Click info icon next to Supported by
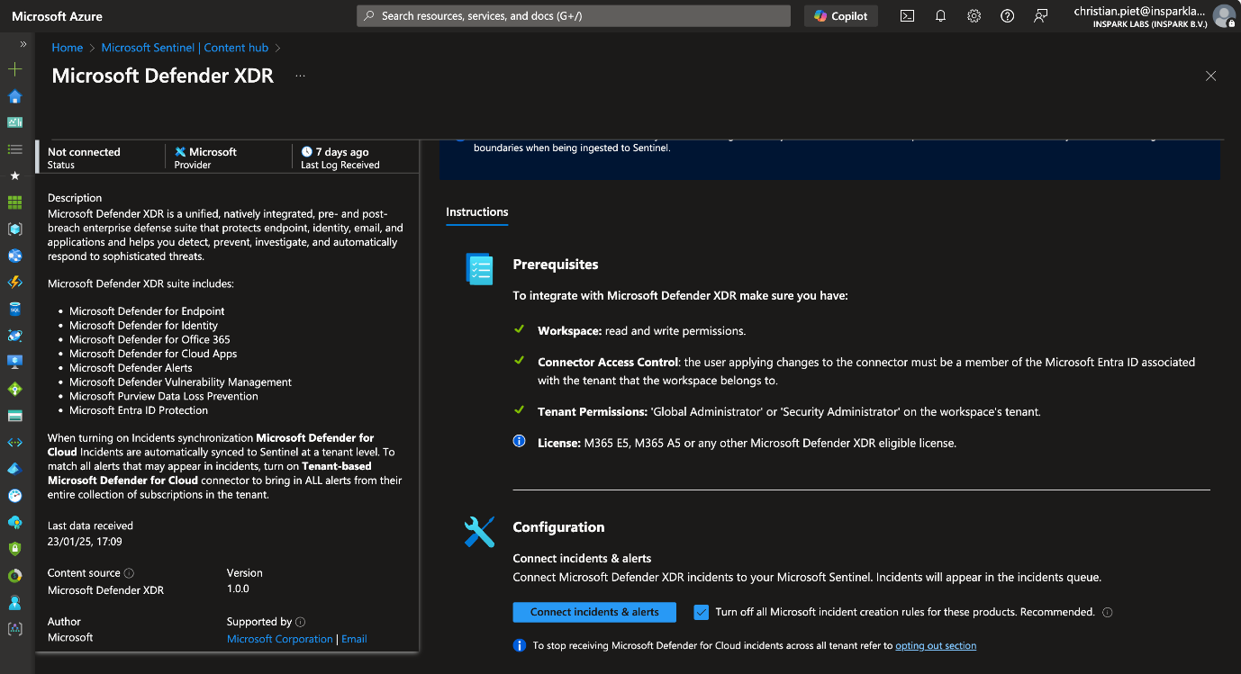Image resolution: width=1241 pixels, height=674 pixels. 301,622
